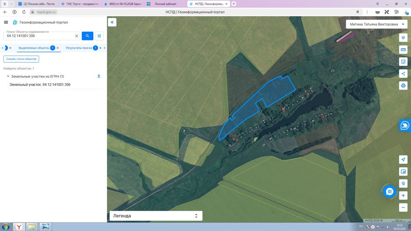Open the map layers panel
This screenshot has height=231, width=411.
point(403,38)
